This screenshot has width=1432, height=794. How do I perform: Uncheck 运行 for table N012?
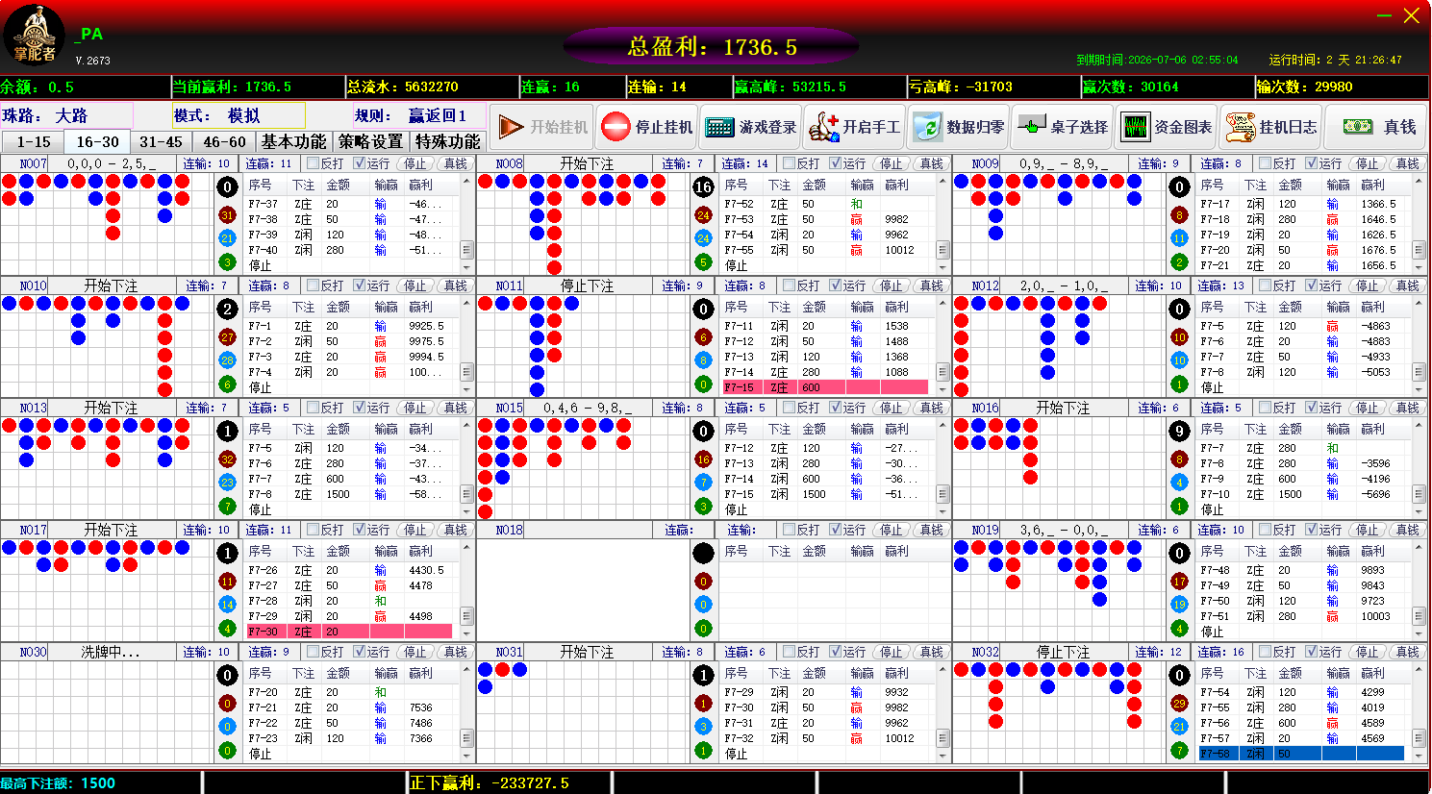pyautogui.click(x=1311, y=285)
